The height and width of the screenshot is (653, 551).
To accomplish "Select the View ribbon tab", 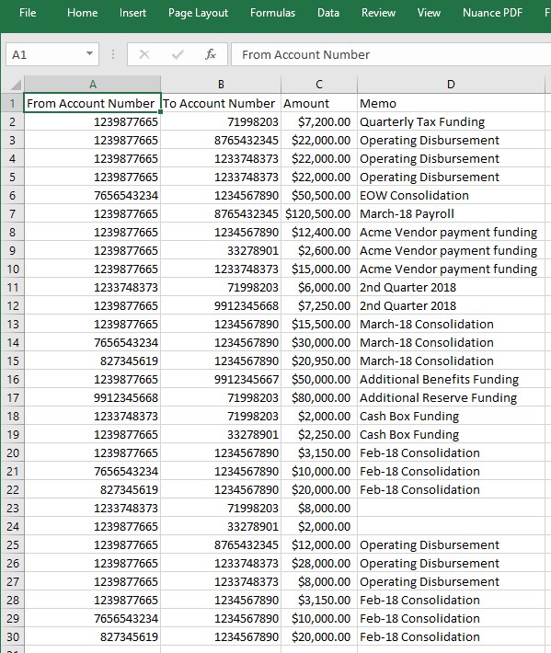I will point(429,13).
